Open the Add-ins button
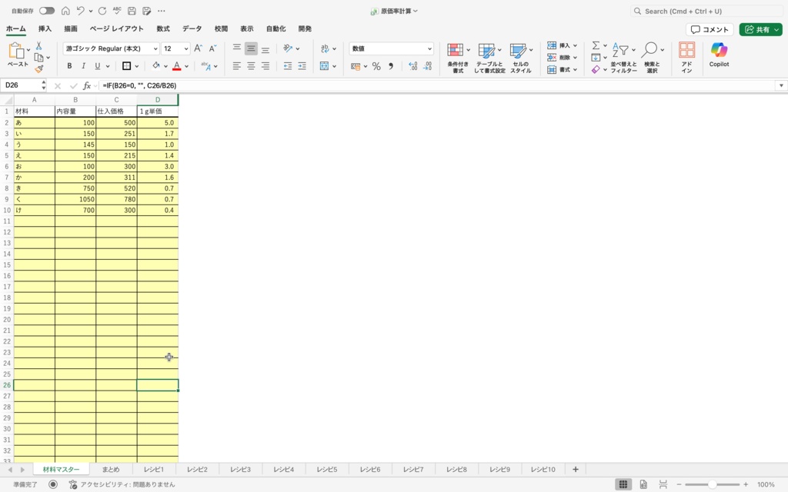 click(686, 58)
